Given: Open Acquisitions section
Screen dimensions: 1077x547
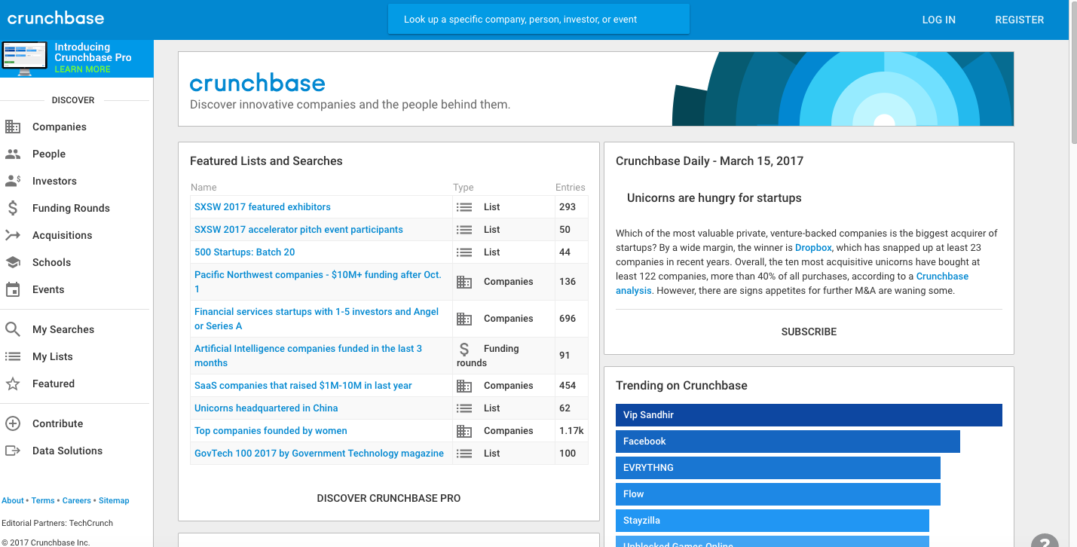Looking at the screenshot, I should pyautogui.click(x=62, y=235).
